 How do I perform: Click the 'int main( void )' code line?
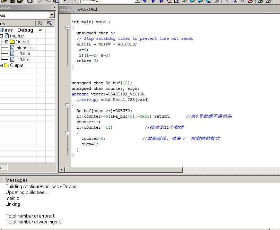[x=91, y=22]
